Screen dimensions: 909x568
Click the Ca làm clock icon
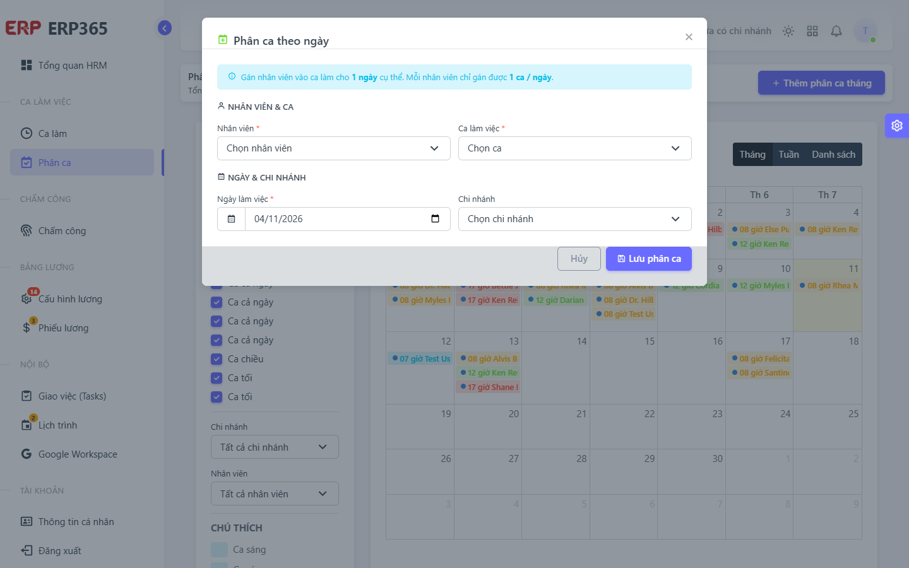tap(27, 133)
